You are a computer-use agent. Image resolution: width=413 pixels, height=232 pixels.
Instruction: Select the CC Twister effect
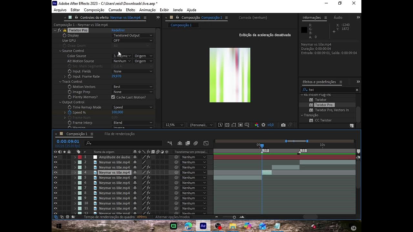coord(323,120)
